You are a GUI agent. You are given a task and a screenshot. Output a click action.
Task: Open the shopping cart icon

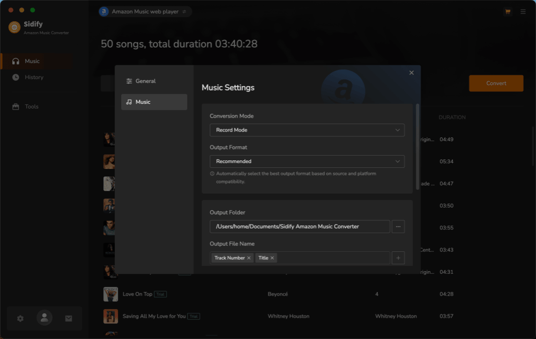point(508,12)
